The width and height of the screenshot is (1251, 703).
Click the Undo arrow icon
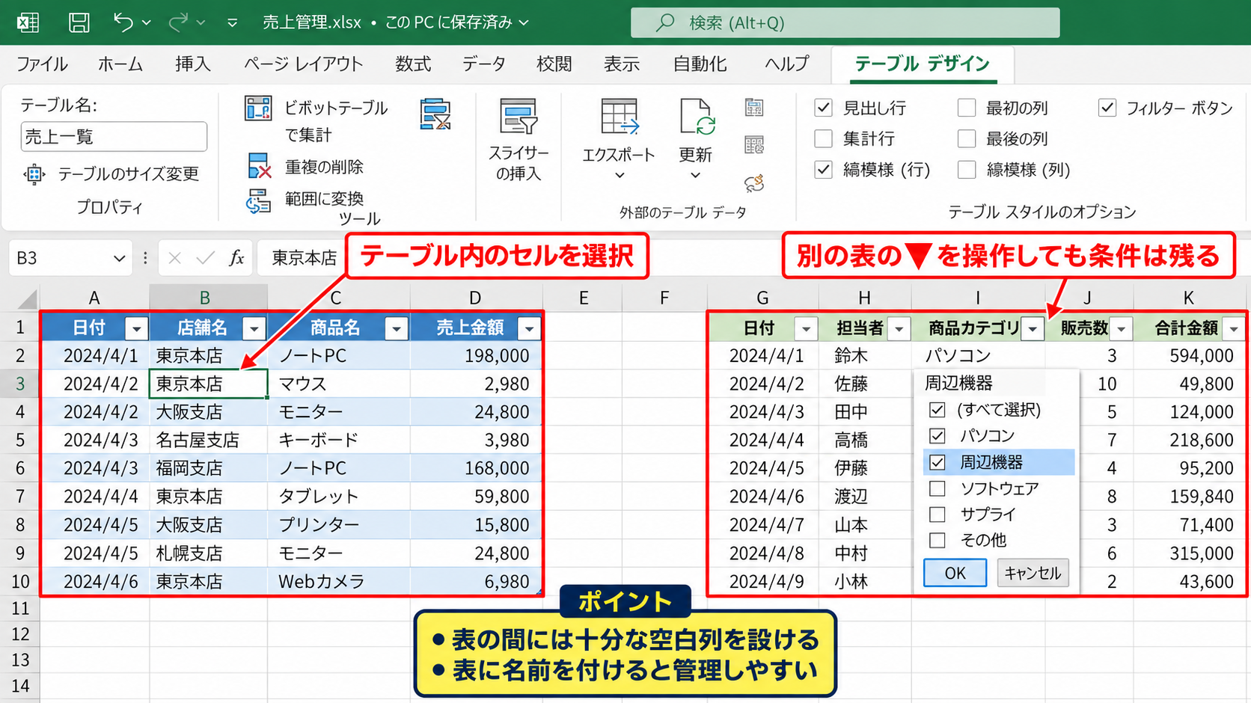point(123,22)
